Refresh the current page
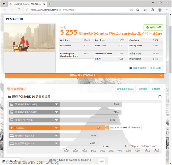This screenshot has height=165, width=172. click(19, 10)
